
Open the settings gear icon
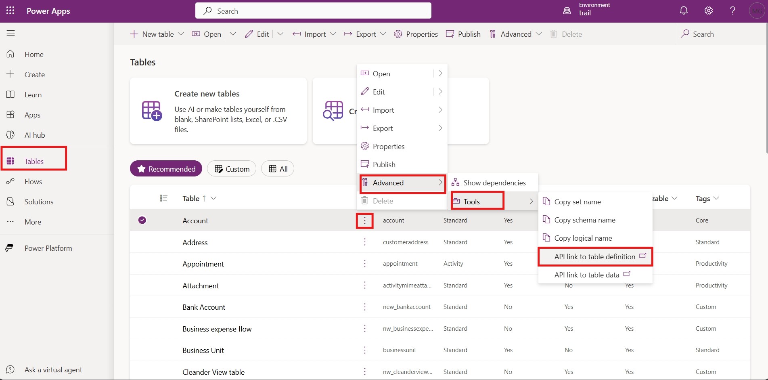pos(709,11)
